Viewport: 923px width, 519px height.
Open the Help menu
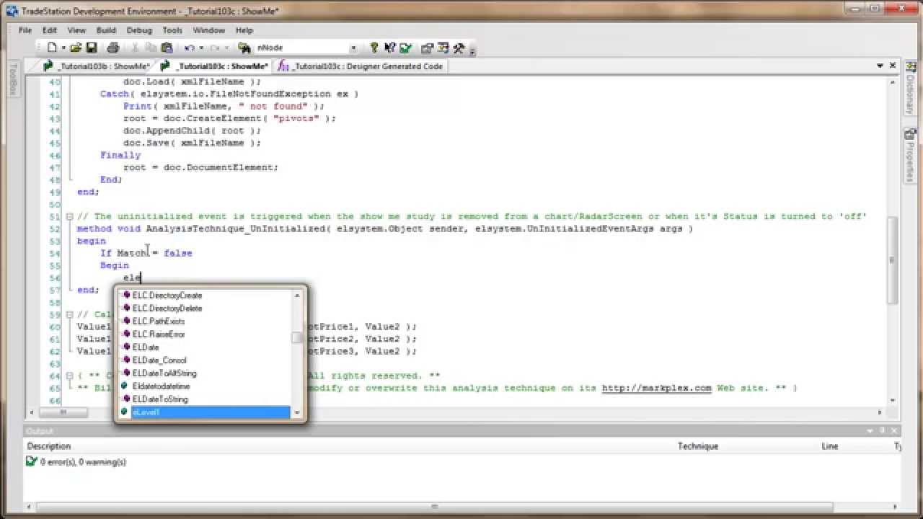coord(244,30)
